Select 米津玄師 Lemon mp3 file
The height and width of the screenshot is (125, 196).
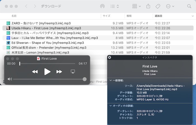pos(98,52)
